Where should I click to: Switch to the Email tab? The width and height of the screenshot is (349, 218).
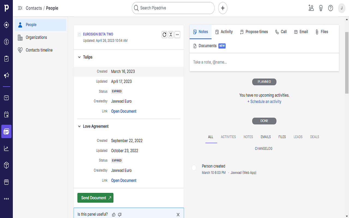(x=301, y=32)
